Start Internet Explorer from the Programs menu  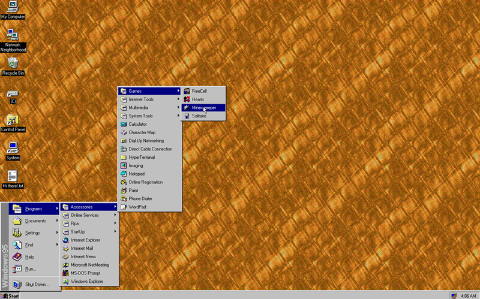85,240
